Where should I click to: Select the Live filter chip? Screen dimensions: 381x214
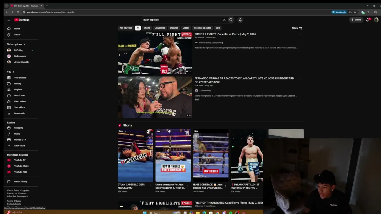tap(218, 28)
